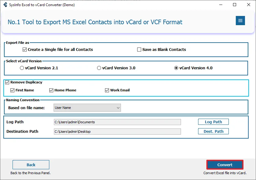
Task: Click the Destination Path text field
Action: point(117,132)
